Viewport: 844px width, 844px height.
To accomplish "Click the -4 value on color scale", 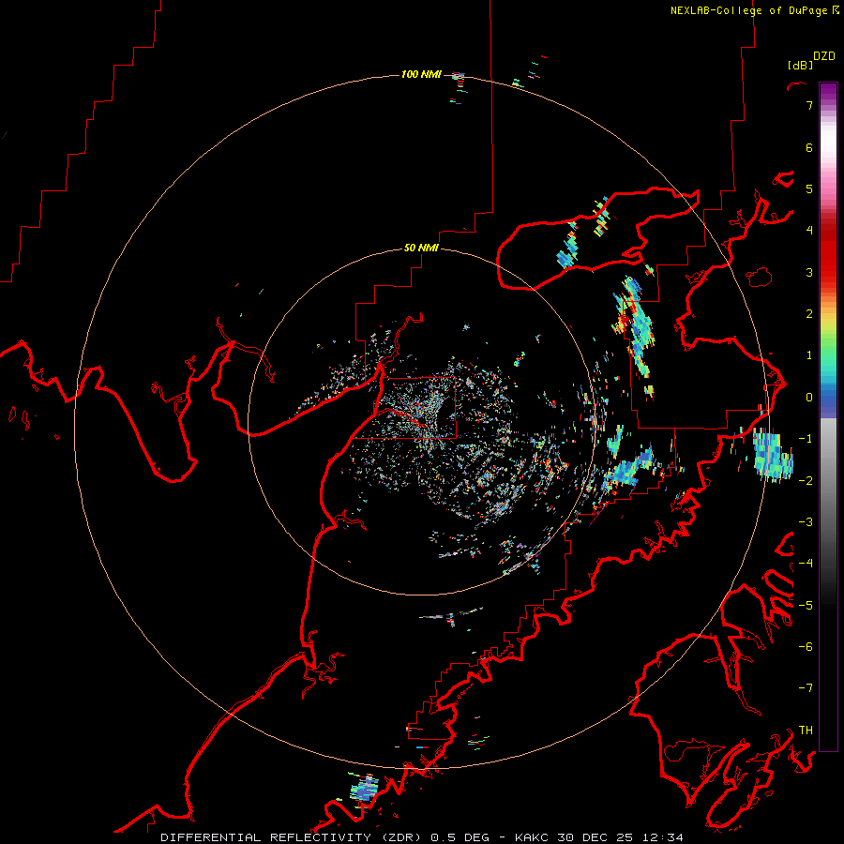I will tap(806, 564).
